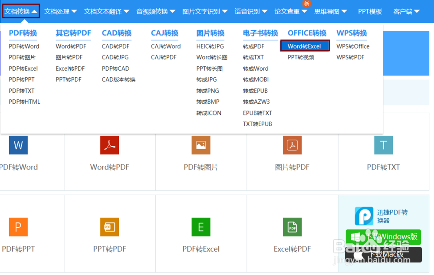The image size is (434, 275).
Task: Select WPS转PDF menu entry
Action: click(x=350, y=57)
